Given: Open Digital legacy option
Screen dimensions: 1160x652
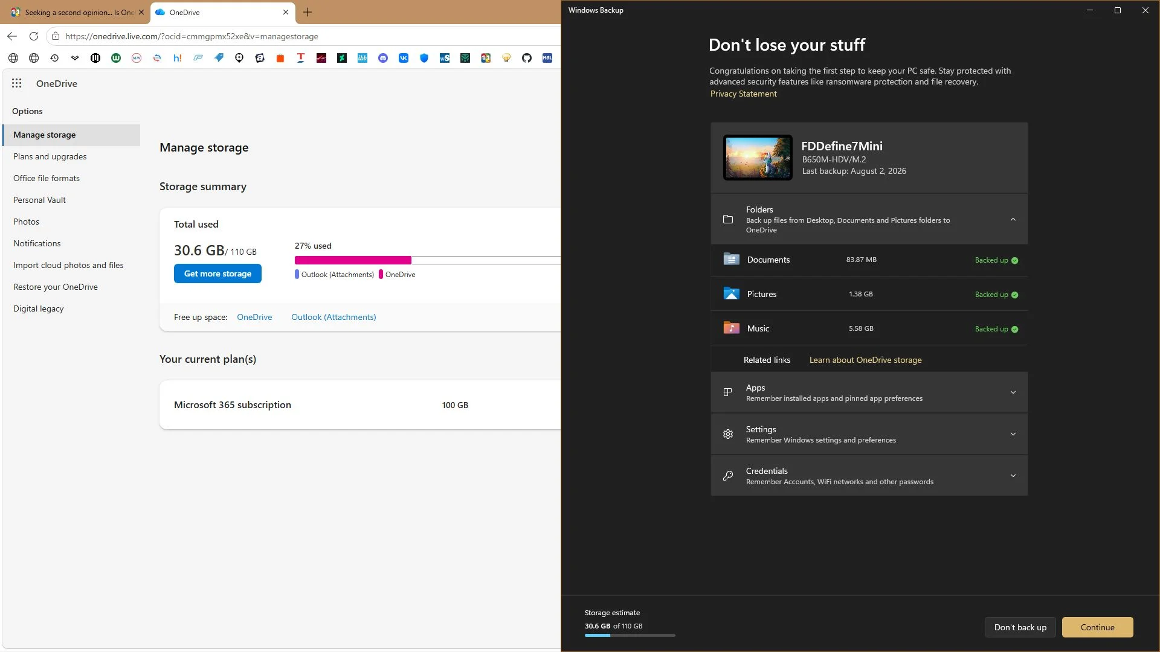Looking at the screenshot, I should click(71, 308).
